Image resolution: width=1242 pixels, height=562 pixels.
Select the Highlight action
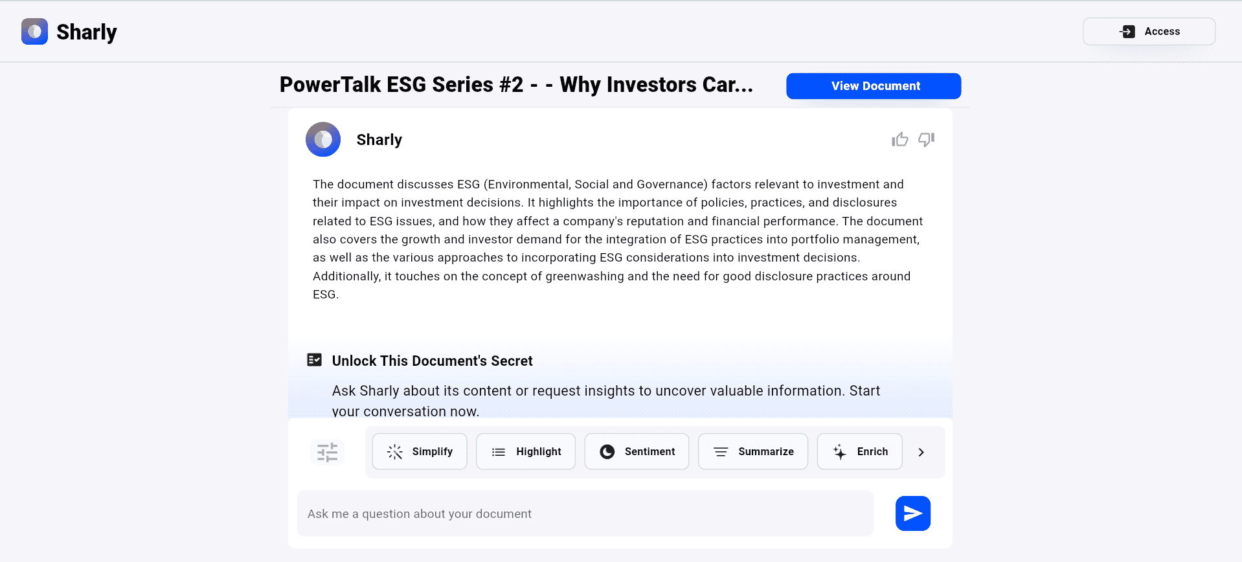[x=526, y=452]
